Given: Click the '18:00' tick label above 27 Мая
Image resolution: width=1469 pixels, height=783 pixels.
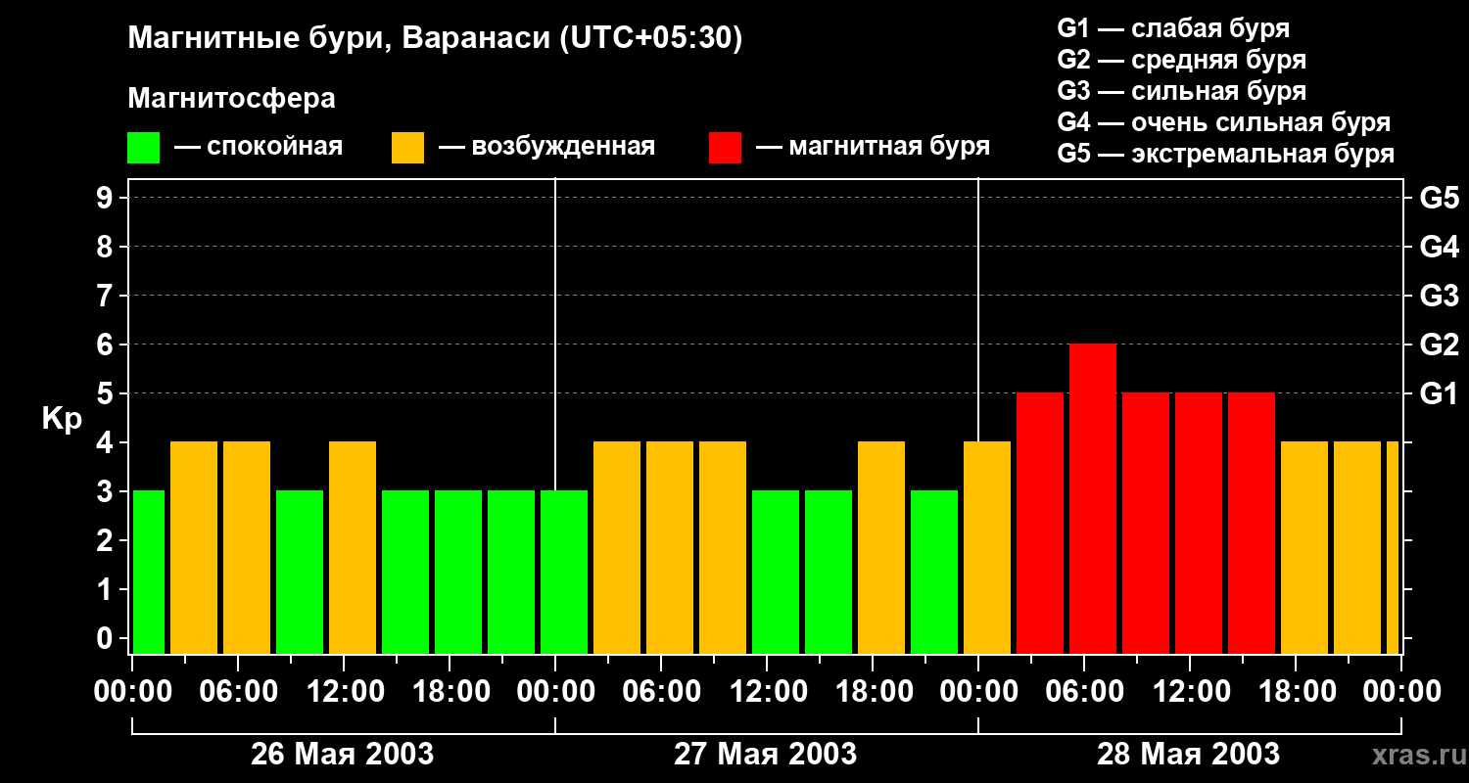Looking at the screenshot, I should tap(873, 691).
